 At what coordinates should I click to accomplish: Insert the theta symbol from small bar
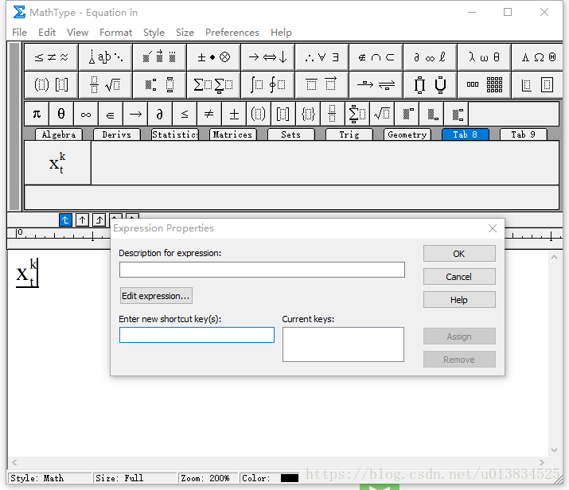point(61,115)
